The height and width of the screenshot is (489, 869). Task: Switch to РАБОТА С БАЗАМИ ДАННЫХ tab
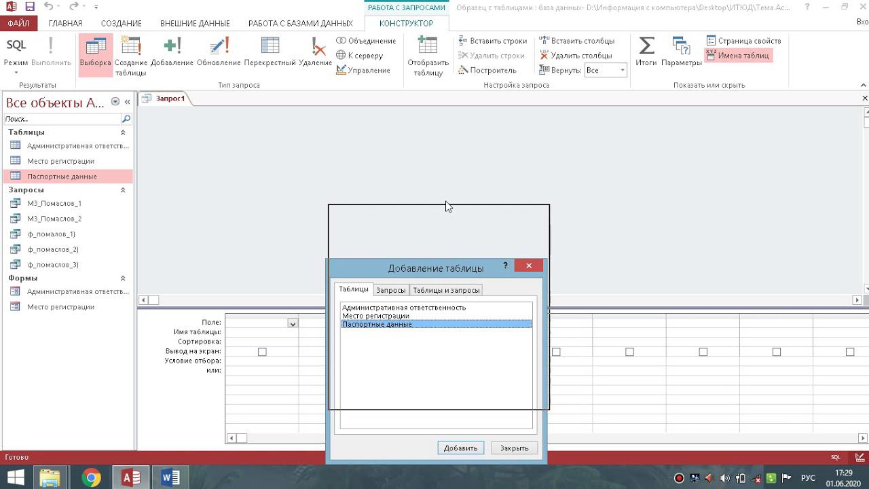[x=301, y=23]
